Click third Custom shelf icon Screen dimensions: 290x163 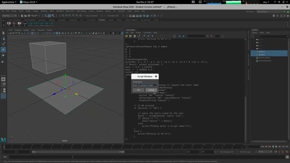coord(19,24)
